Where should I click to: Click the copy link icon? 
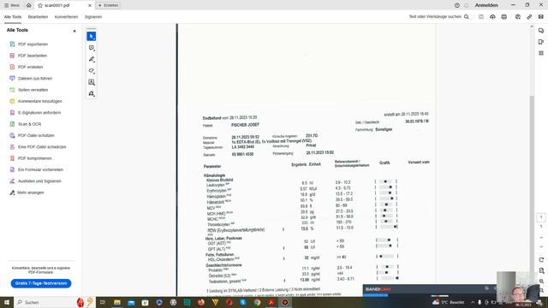(x=529, y=17)
